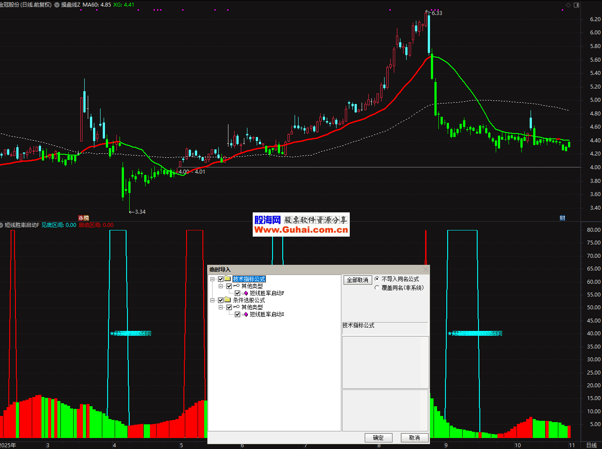
Task: Click the 涨榜 marker on the chart
Action: pos(83,218)
